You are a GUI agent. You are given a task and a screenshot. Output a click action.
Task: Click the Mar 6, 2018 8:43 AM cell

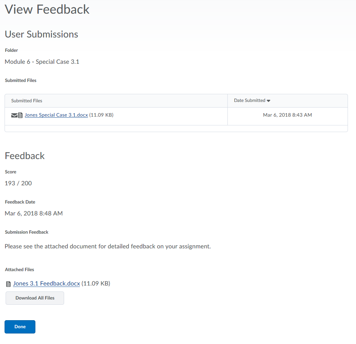287,115
